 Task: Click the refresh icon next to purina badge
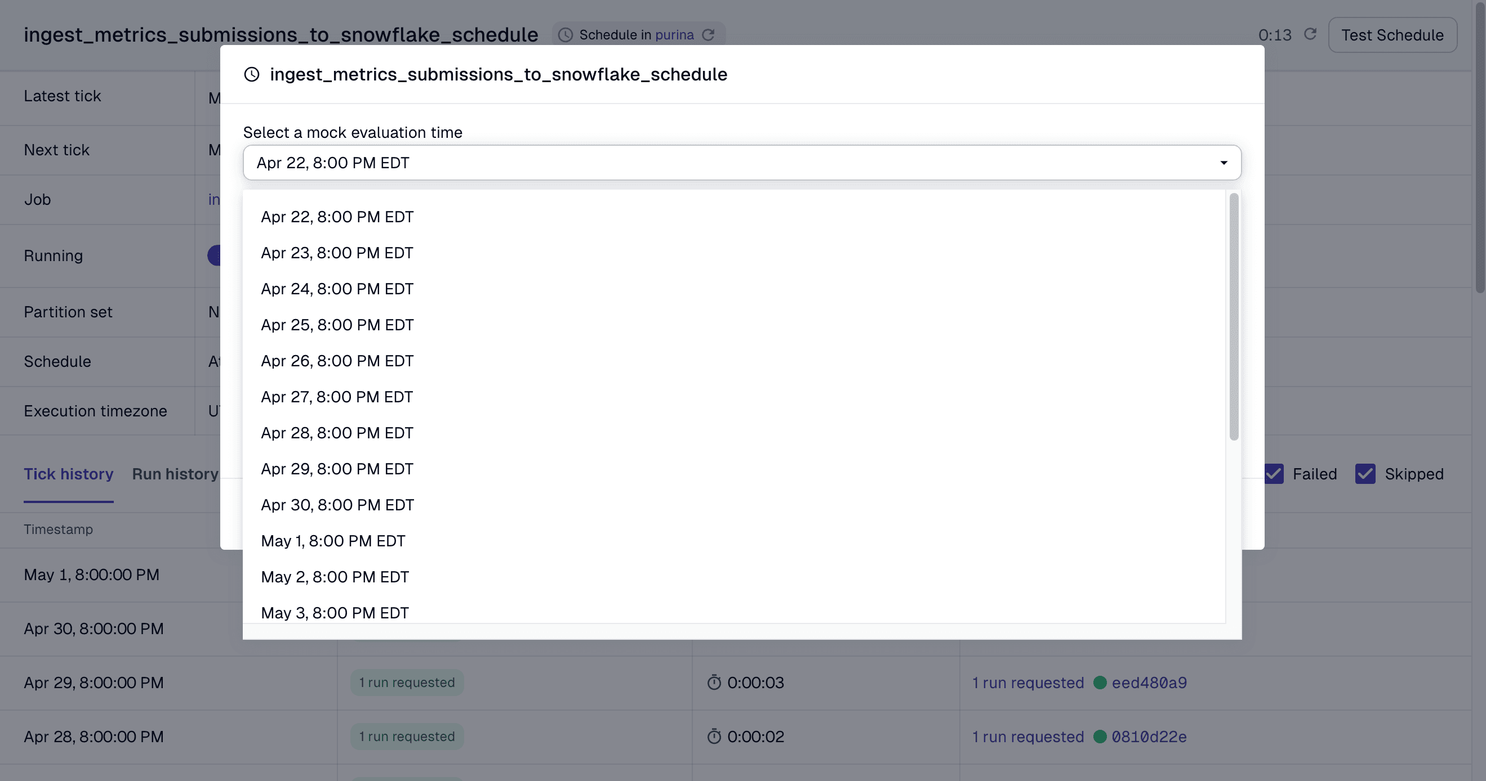(710, 34)
